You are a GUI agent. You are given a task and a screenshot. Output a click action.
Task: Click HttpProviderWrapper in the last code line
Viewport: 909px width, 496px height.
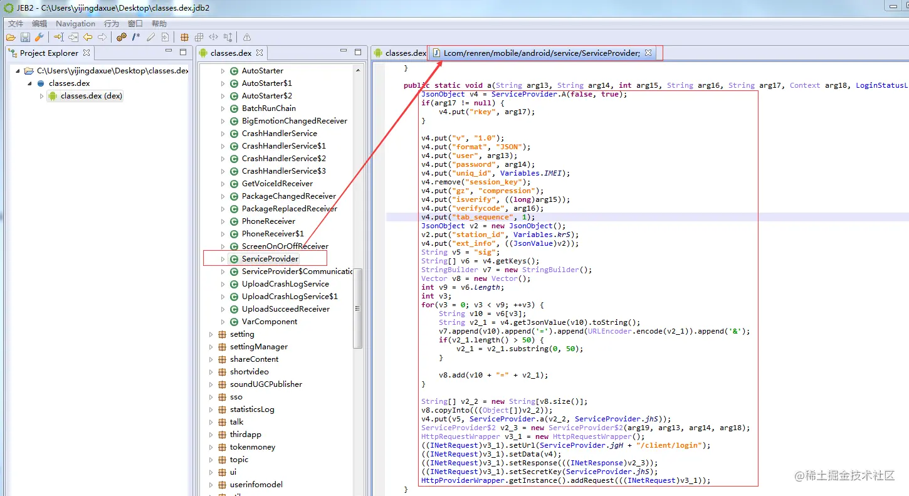[463, 481]
